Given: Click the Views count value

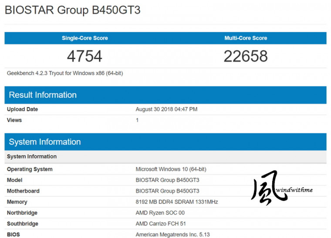Looking at the screenshot, I should pos(137,120).
